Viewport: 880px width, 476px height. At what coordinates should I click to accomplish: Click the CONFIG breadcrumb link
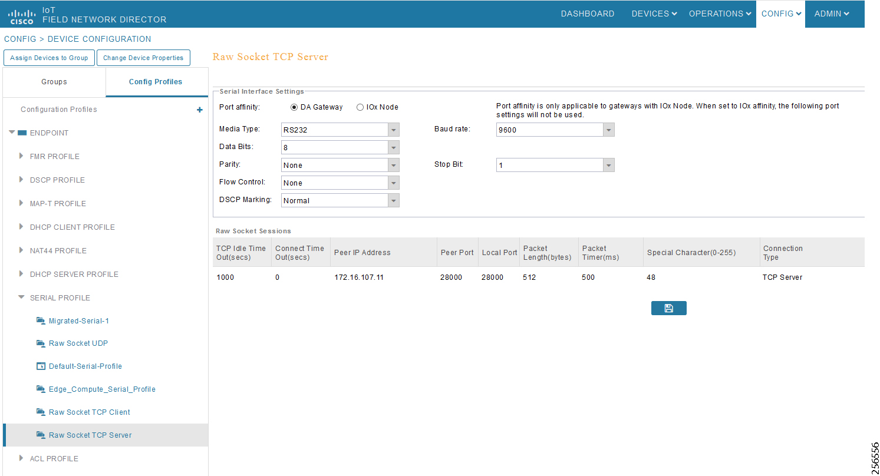pos(20,39)
